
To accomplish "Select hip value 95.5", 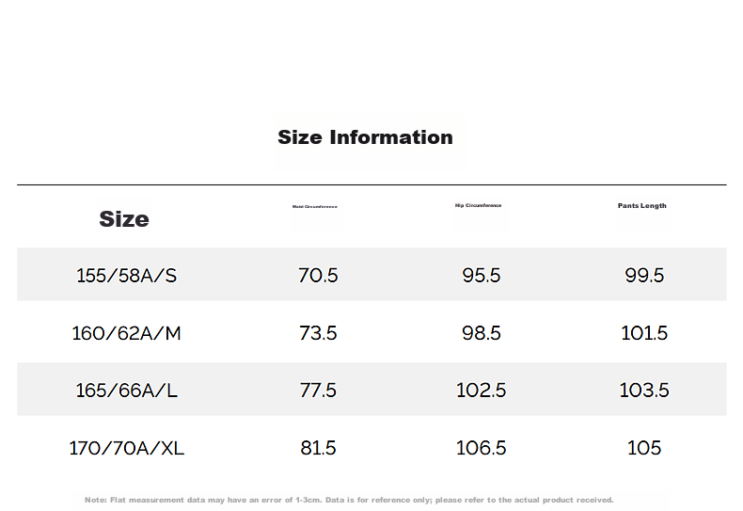I will tap(482, 276).
